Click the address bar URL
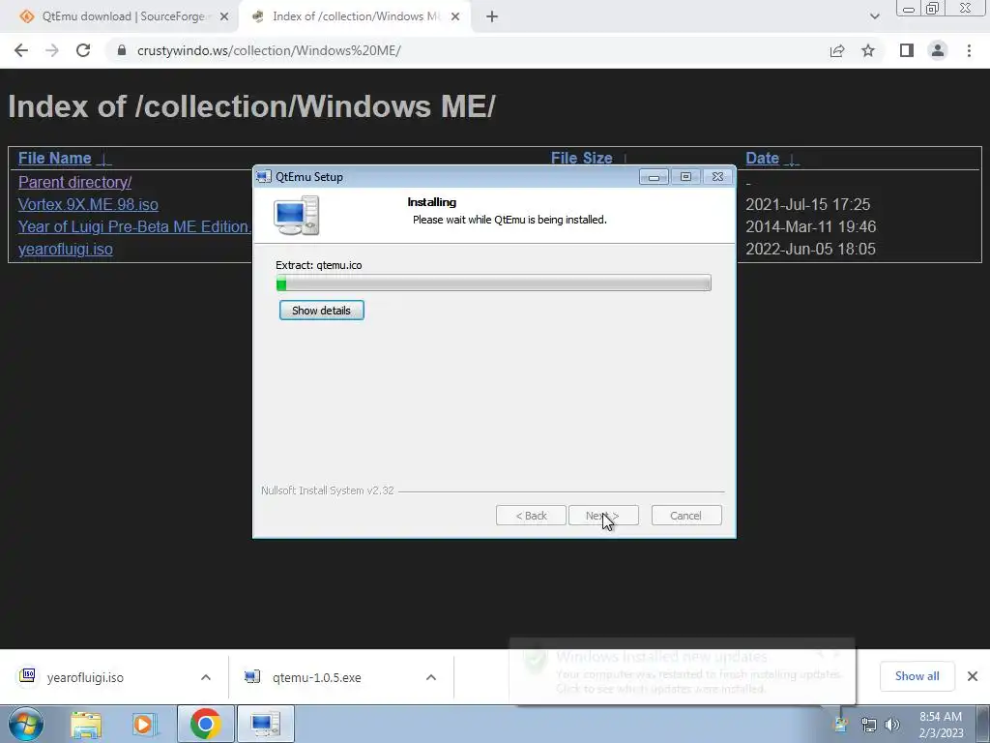990x743 pixels. point(269,50)
